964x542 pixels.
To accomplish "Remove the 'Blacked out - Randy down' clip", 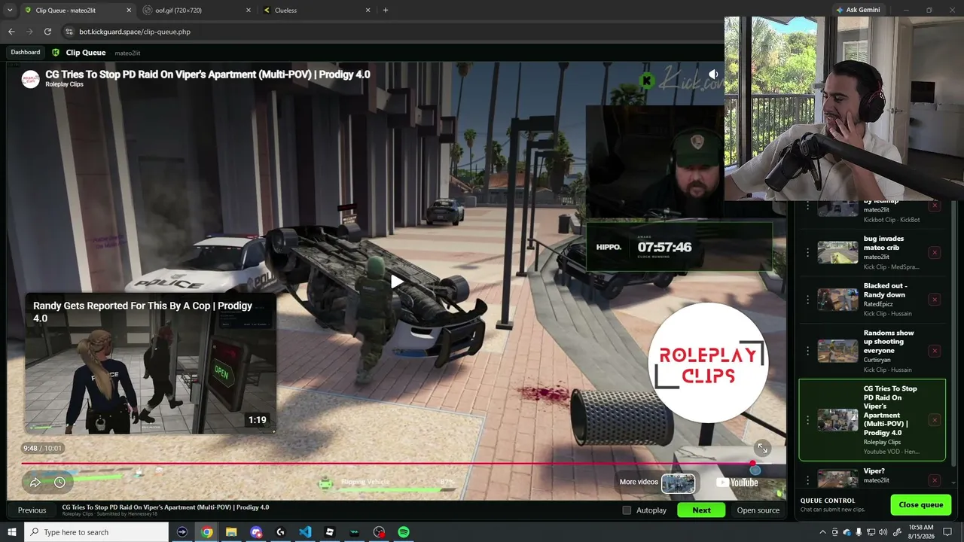I will pos(935,300).
